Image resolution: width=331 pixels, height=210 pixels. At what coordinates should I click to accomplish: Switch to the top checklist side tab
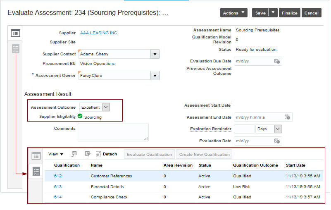pos(16,49)
